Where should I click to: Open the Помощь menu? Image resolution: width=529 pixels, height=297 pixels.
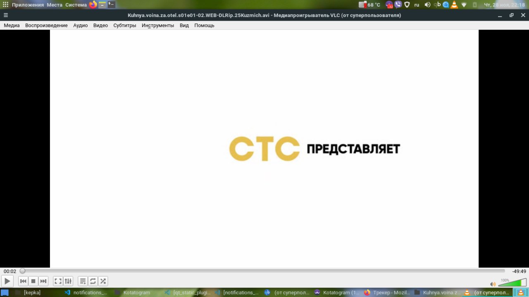204,25
